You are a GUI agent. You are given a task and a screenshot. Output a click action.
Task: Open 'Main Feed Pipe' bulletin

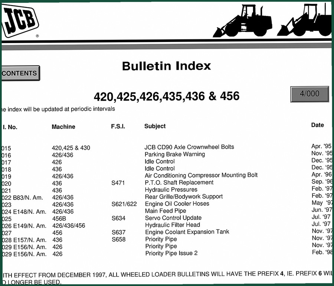(166, 211)
